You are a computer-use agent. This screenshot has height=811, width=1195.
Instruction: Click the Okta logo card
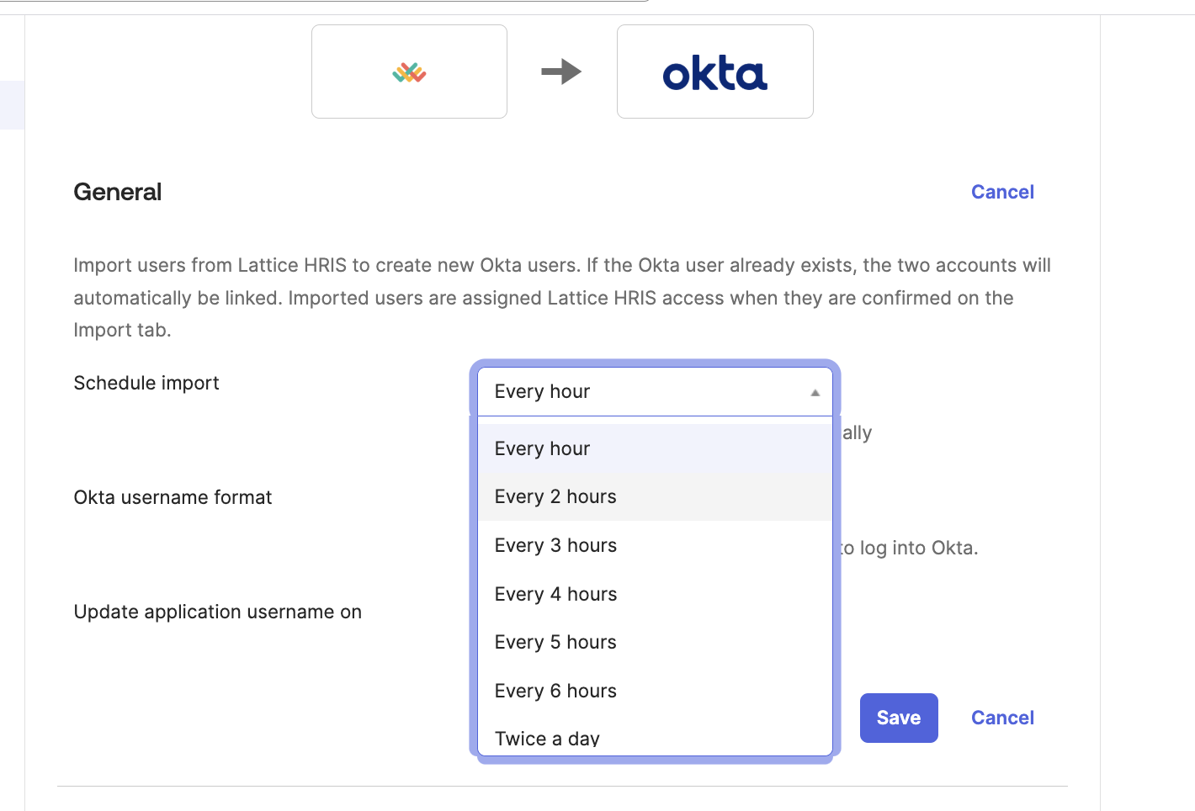click(x=715, y=72)
